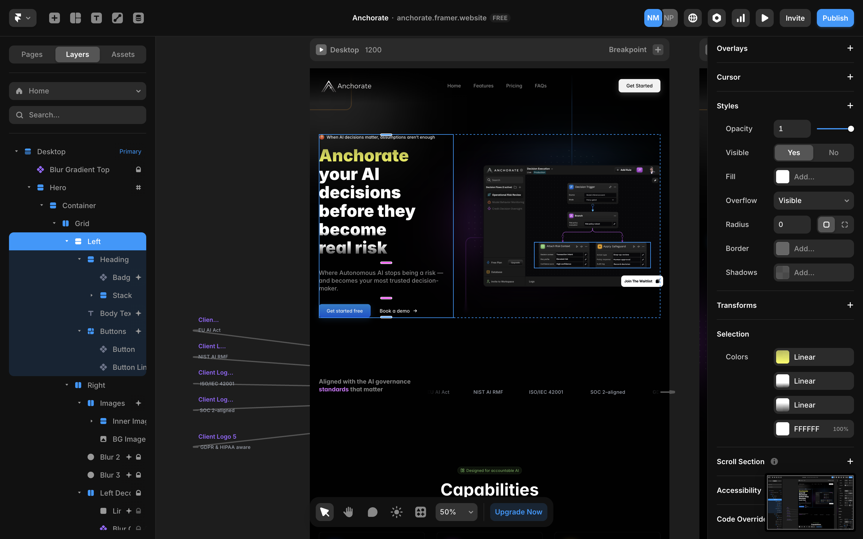The width and height of the screenshot is (863, 539).
Task: Set Visible to No
Action: 833,153
